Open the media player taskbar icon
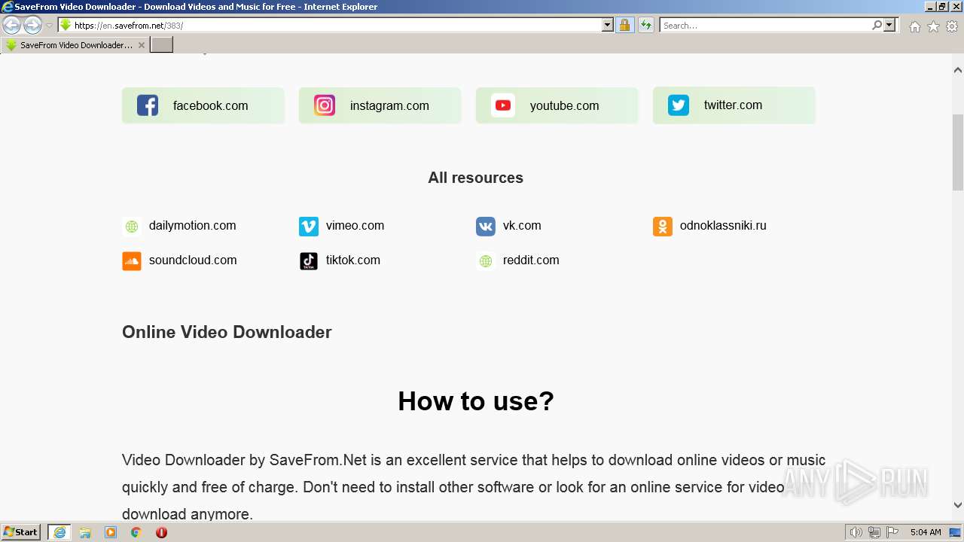 [111, 532]
